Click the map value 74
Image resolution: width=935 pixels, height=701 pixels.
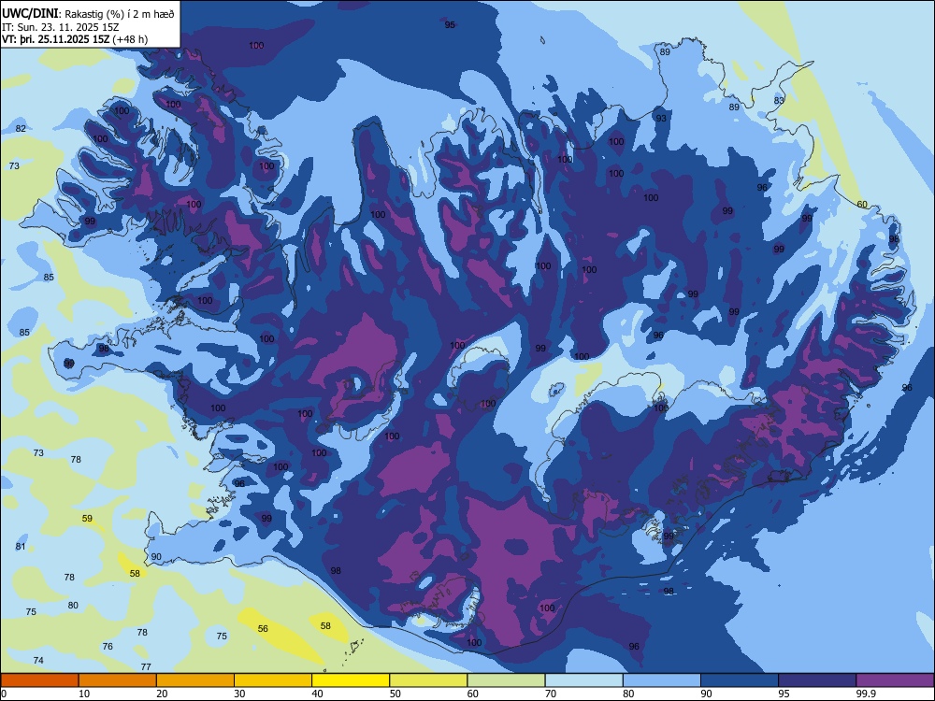click(x=38, y=660)
